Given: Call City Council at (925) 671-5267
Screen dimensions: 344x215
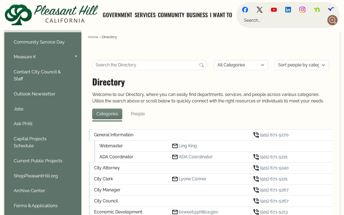Looking at the screenshot, I should [x=274, y=201].
